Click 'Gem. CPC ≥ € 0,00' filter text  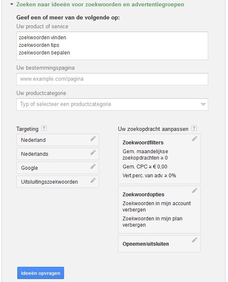[145, 167]
